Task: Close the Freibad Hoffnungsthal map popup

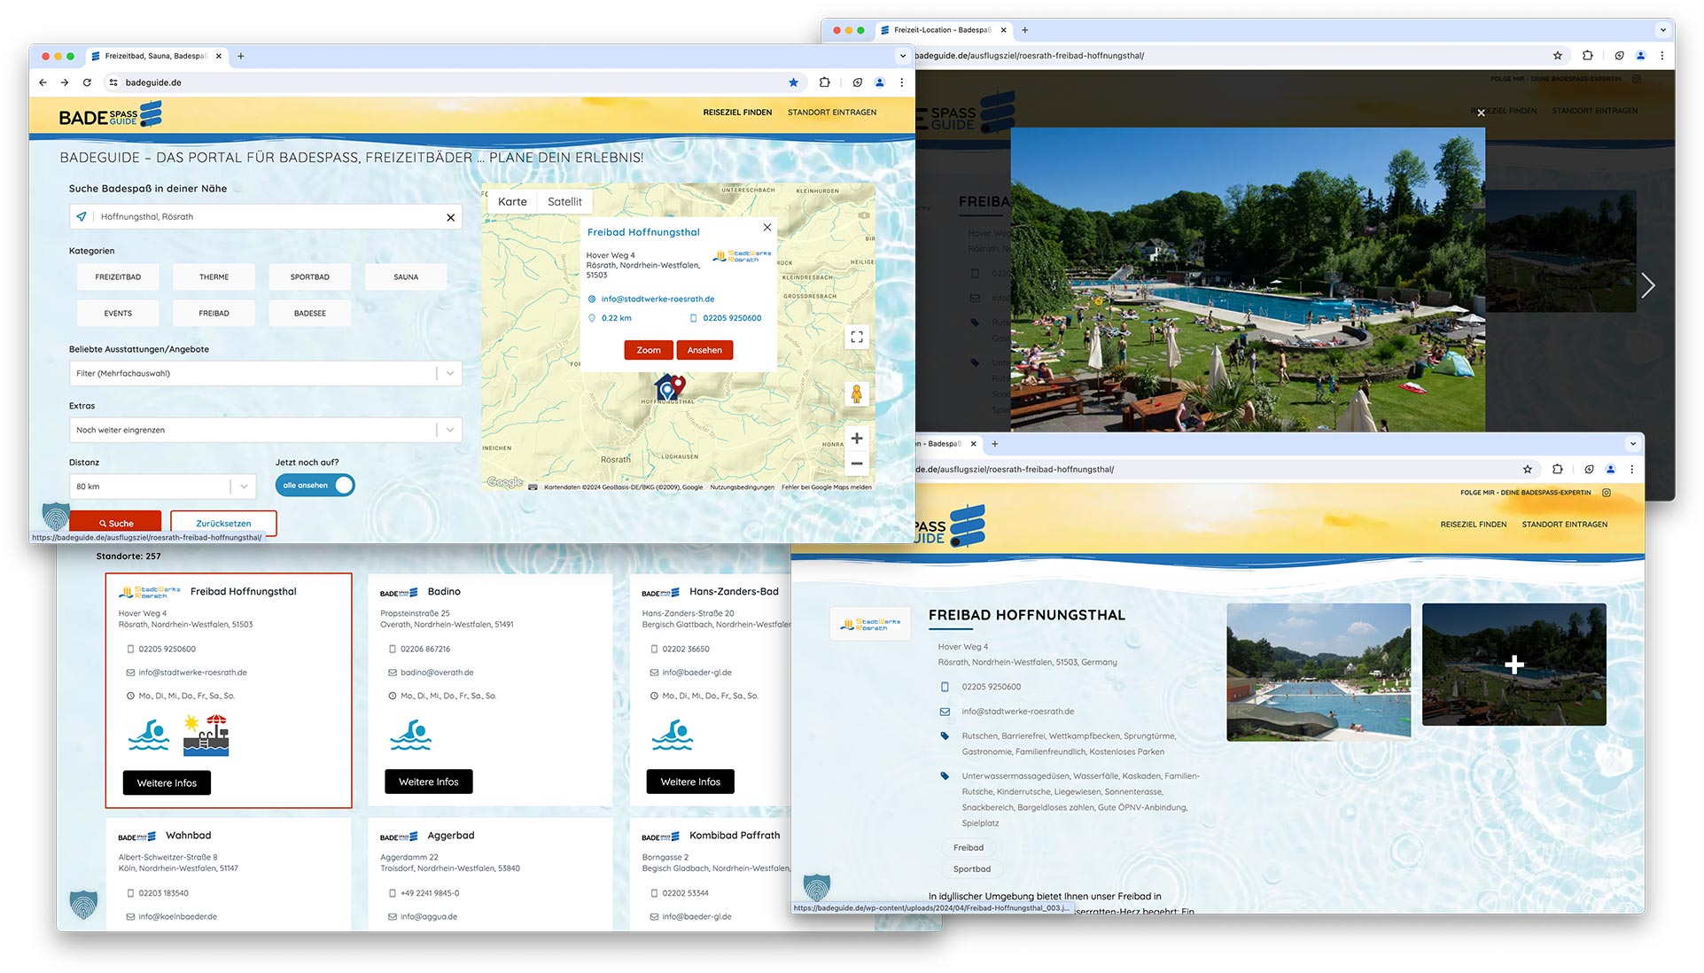Action: (x=767, y=228)
